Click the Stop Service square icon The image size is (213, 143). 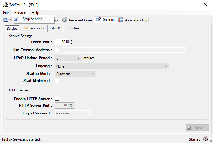[x=16, y=19]
